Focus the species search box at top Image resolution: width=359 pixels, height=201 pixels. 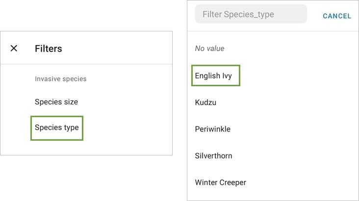click(x=251, y=15)
